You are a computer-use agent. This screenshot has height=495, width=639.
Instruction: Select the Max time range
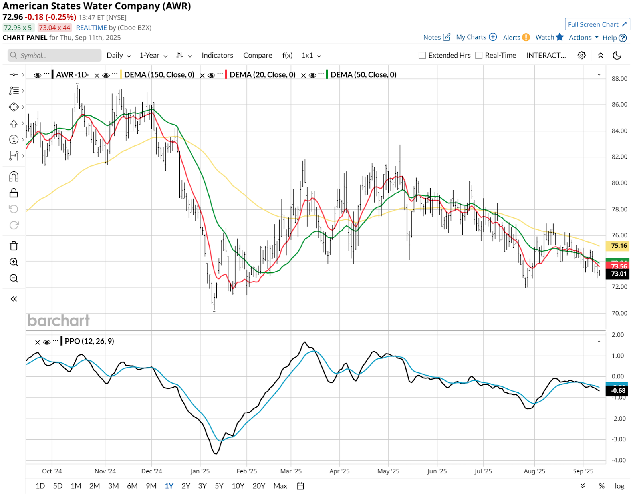280,486
